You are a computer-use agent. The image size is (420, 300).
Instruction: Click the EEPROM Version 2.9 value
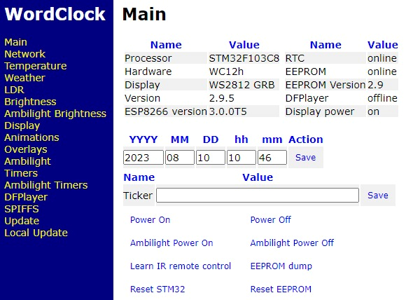pos(375,85)
